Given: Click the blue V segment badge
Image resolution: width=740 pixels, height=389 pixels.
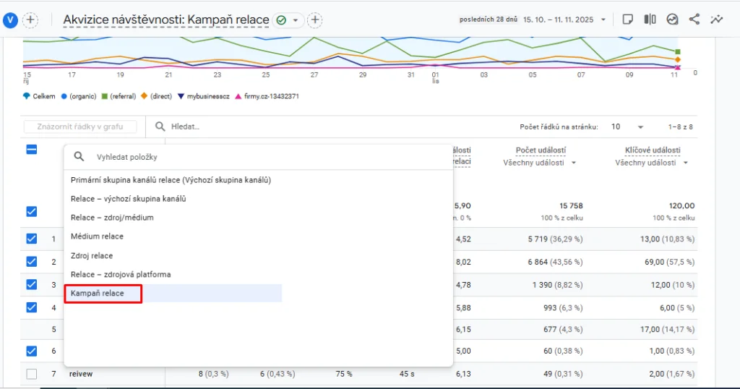Looking at the screenshot, I should click(10, 20).
